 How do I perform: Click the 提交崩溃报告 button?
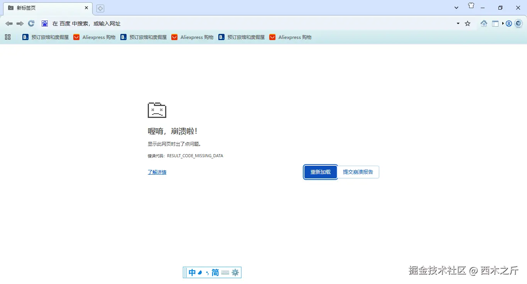[x=358, y=172]
